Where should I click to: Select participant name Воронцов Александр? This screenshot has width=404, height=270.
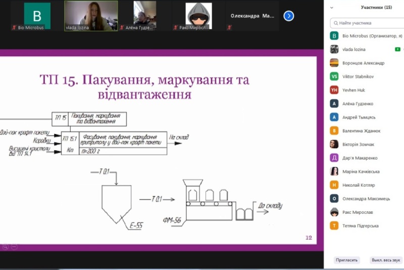point(363,63)
